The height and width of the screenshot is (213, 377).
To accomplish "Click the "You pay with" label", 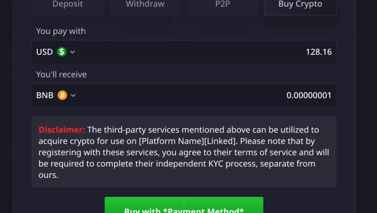I will tap(61, 31).
